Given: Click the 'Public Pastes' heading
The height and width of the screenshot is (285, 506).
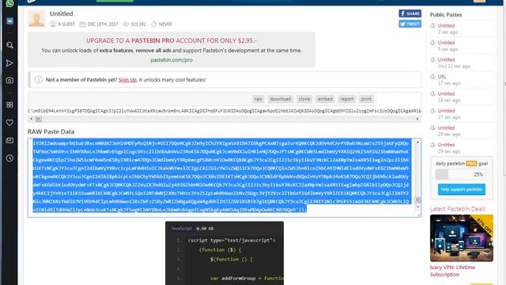Looking at the screenshot, I should pyautogui.click(x=446, y=15).
